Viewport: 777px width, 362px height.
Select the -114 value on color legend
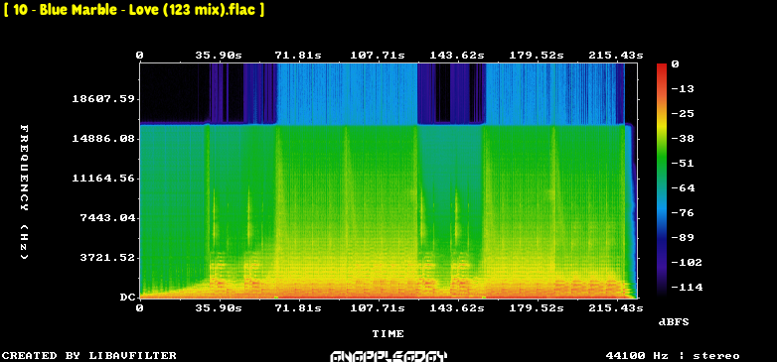(687, 287)
